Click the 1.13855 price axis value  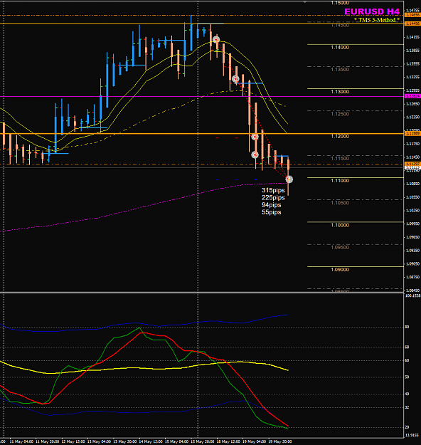[412, 51]
